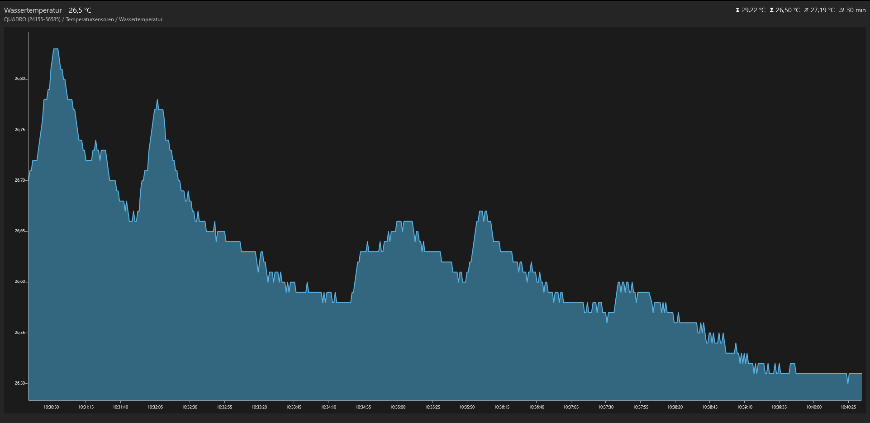Click the 10:39:10 time axis label
This screenshot has height=423, width=870.
coord(745,407)
